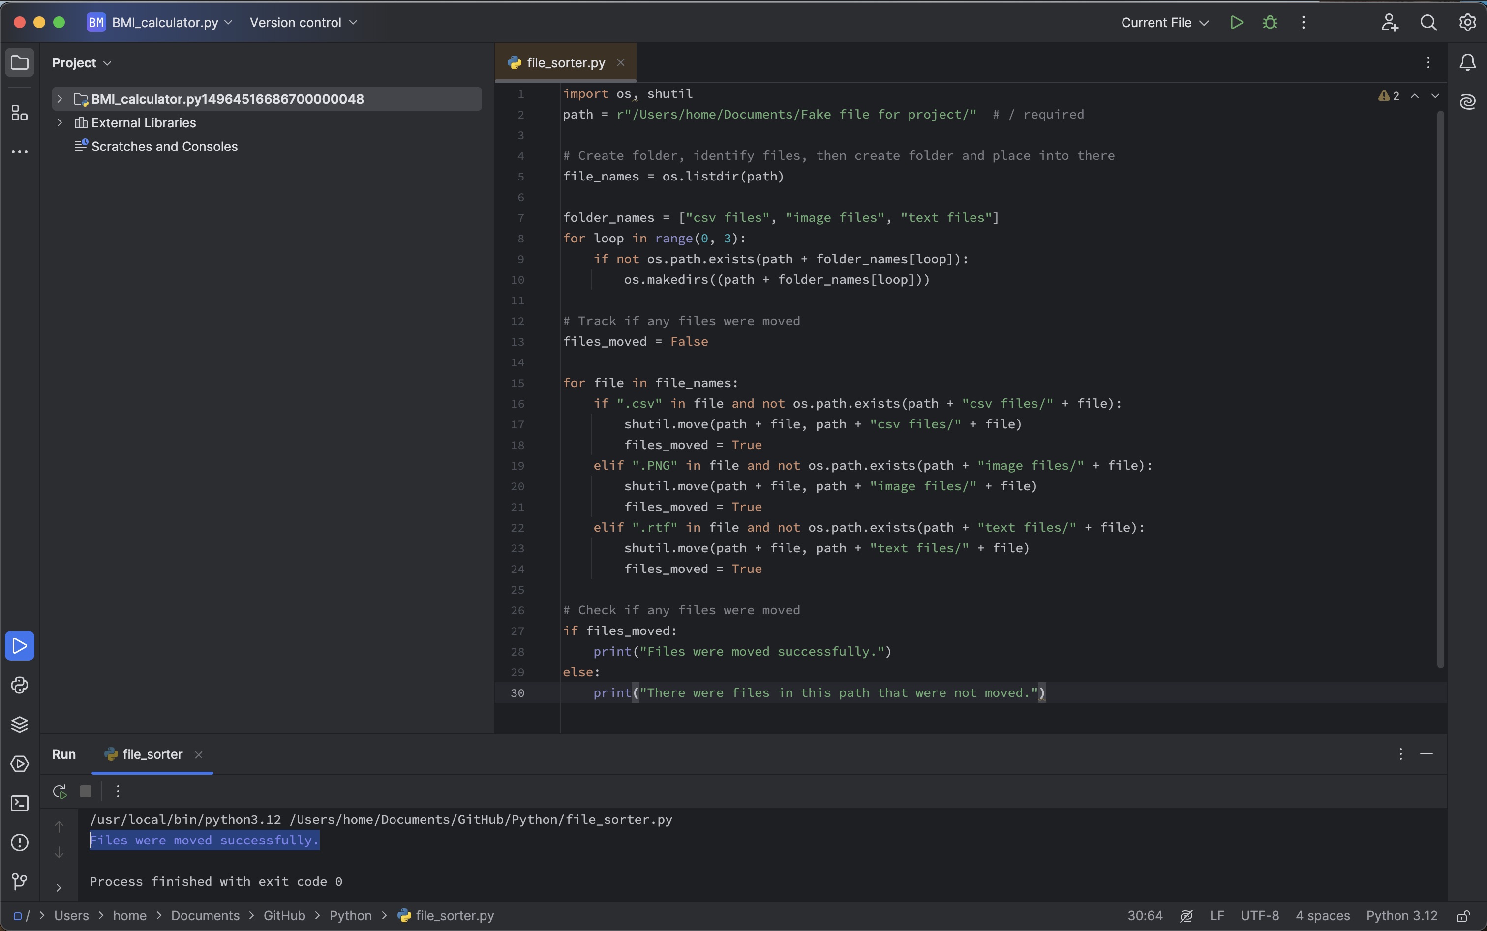The height and width of the screenshot is (931, 1487).
Task: Stop the running process square button
Action: coord(86,792)
